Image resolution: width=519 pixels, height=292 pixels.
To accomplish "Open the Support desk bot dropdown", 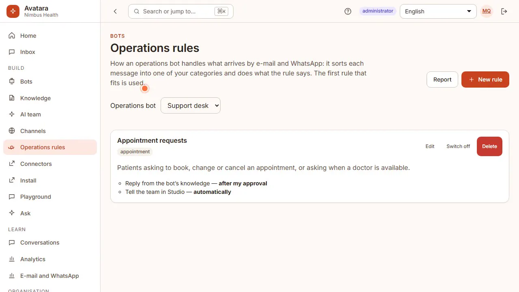I will click(x=191, y=105).
